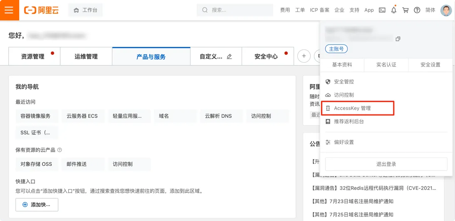The width and height of the screenshot is (455, 221).
Task: Open 访问控制 under 最近访问
Action: click(x=267, y=116)
